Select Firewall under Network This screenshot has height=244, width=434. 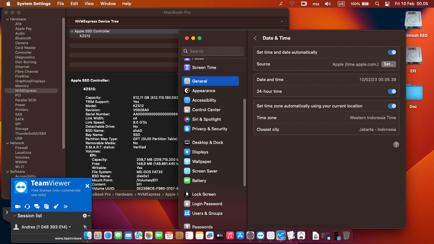[x=22, y=148]
